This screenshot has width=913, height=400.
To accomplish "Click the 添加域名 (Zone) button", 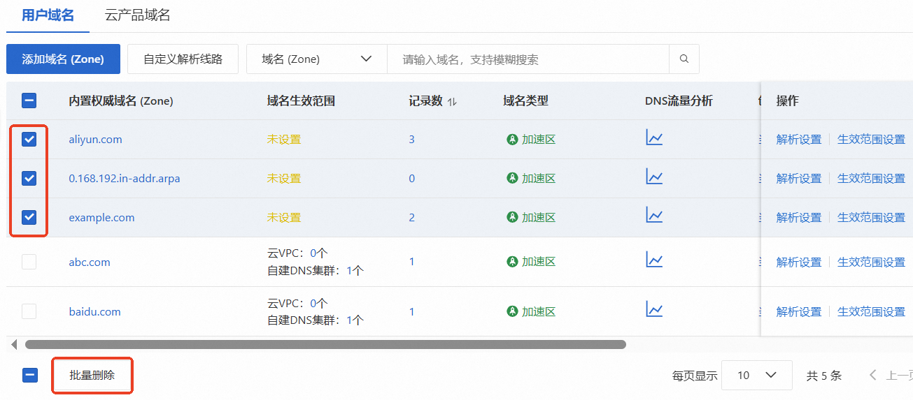I will [63, 59].
